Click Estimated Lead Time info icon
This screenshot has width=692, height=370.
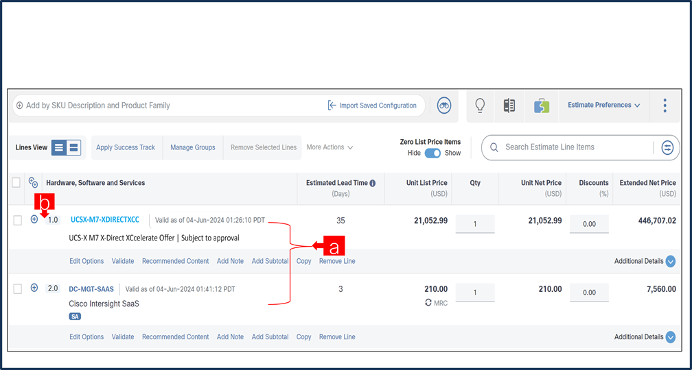pyautogui.click(x=373, y=183)
